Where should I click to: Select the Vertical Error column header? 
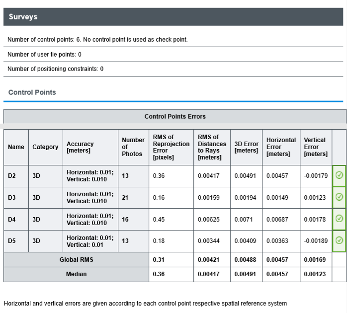[315, 147]
